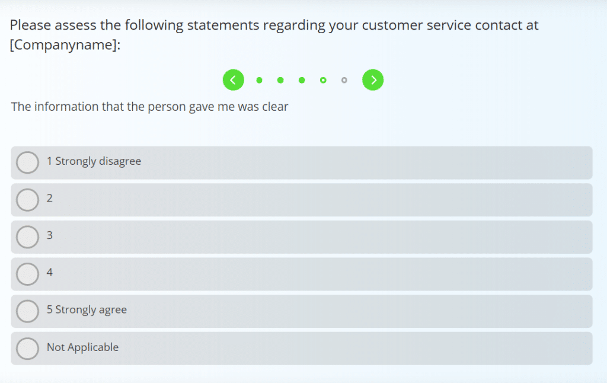Click the first progress dot
Image resolution: width=607 pixels, height=383 pixels.
259,79
